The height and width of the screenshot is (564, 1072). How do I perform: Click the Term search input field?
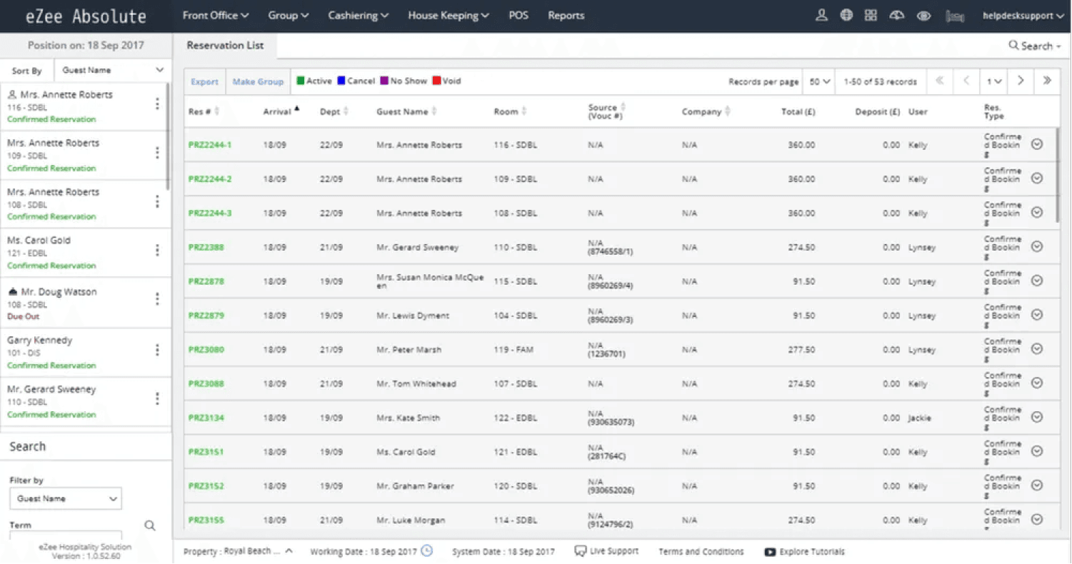(66, 536)
